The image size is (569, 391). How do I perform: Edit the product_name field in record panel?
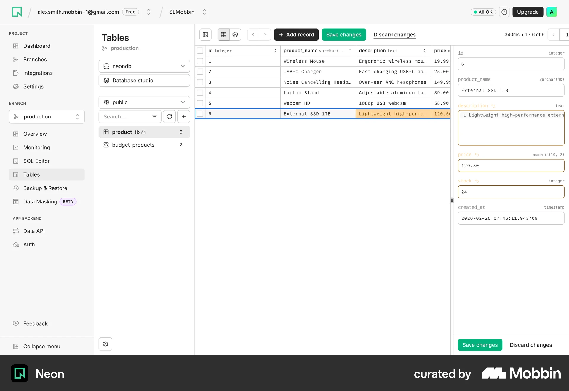pos(511,90)
